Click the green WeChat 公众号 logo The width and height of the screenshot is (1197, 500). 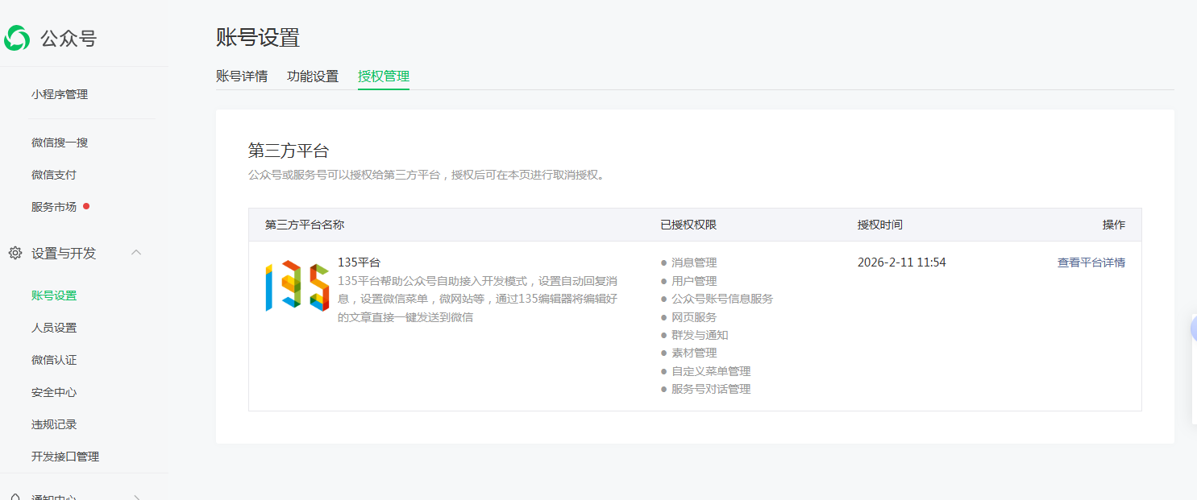(17, 38)
